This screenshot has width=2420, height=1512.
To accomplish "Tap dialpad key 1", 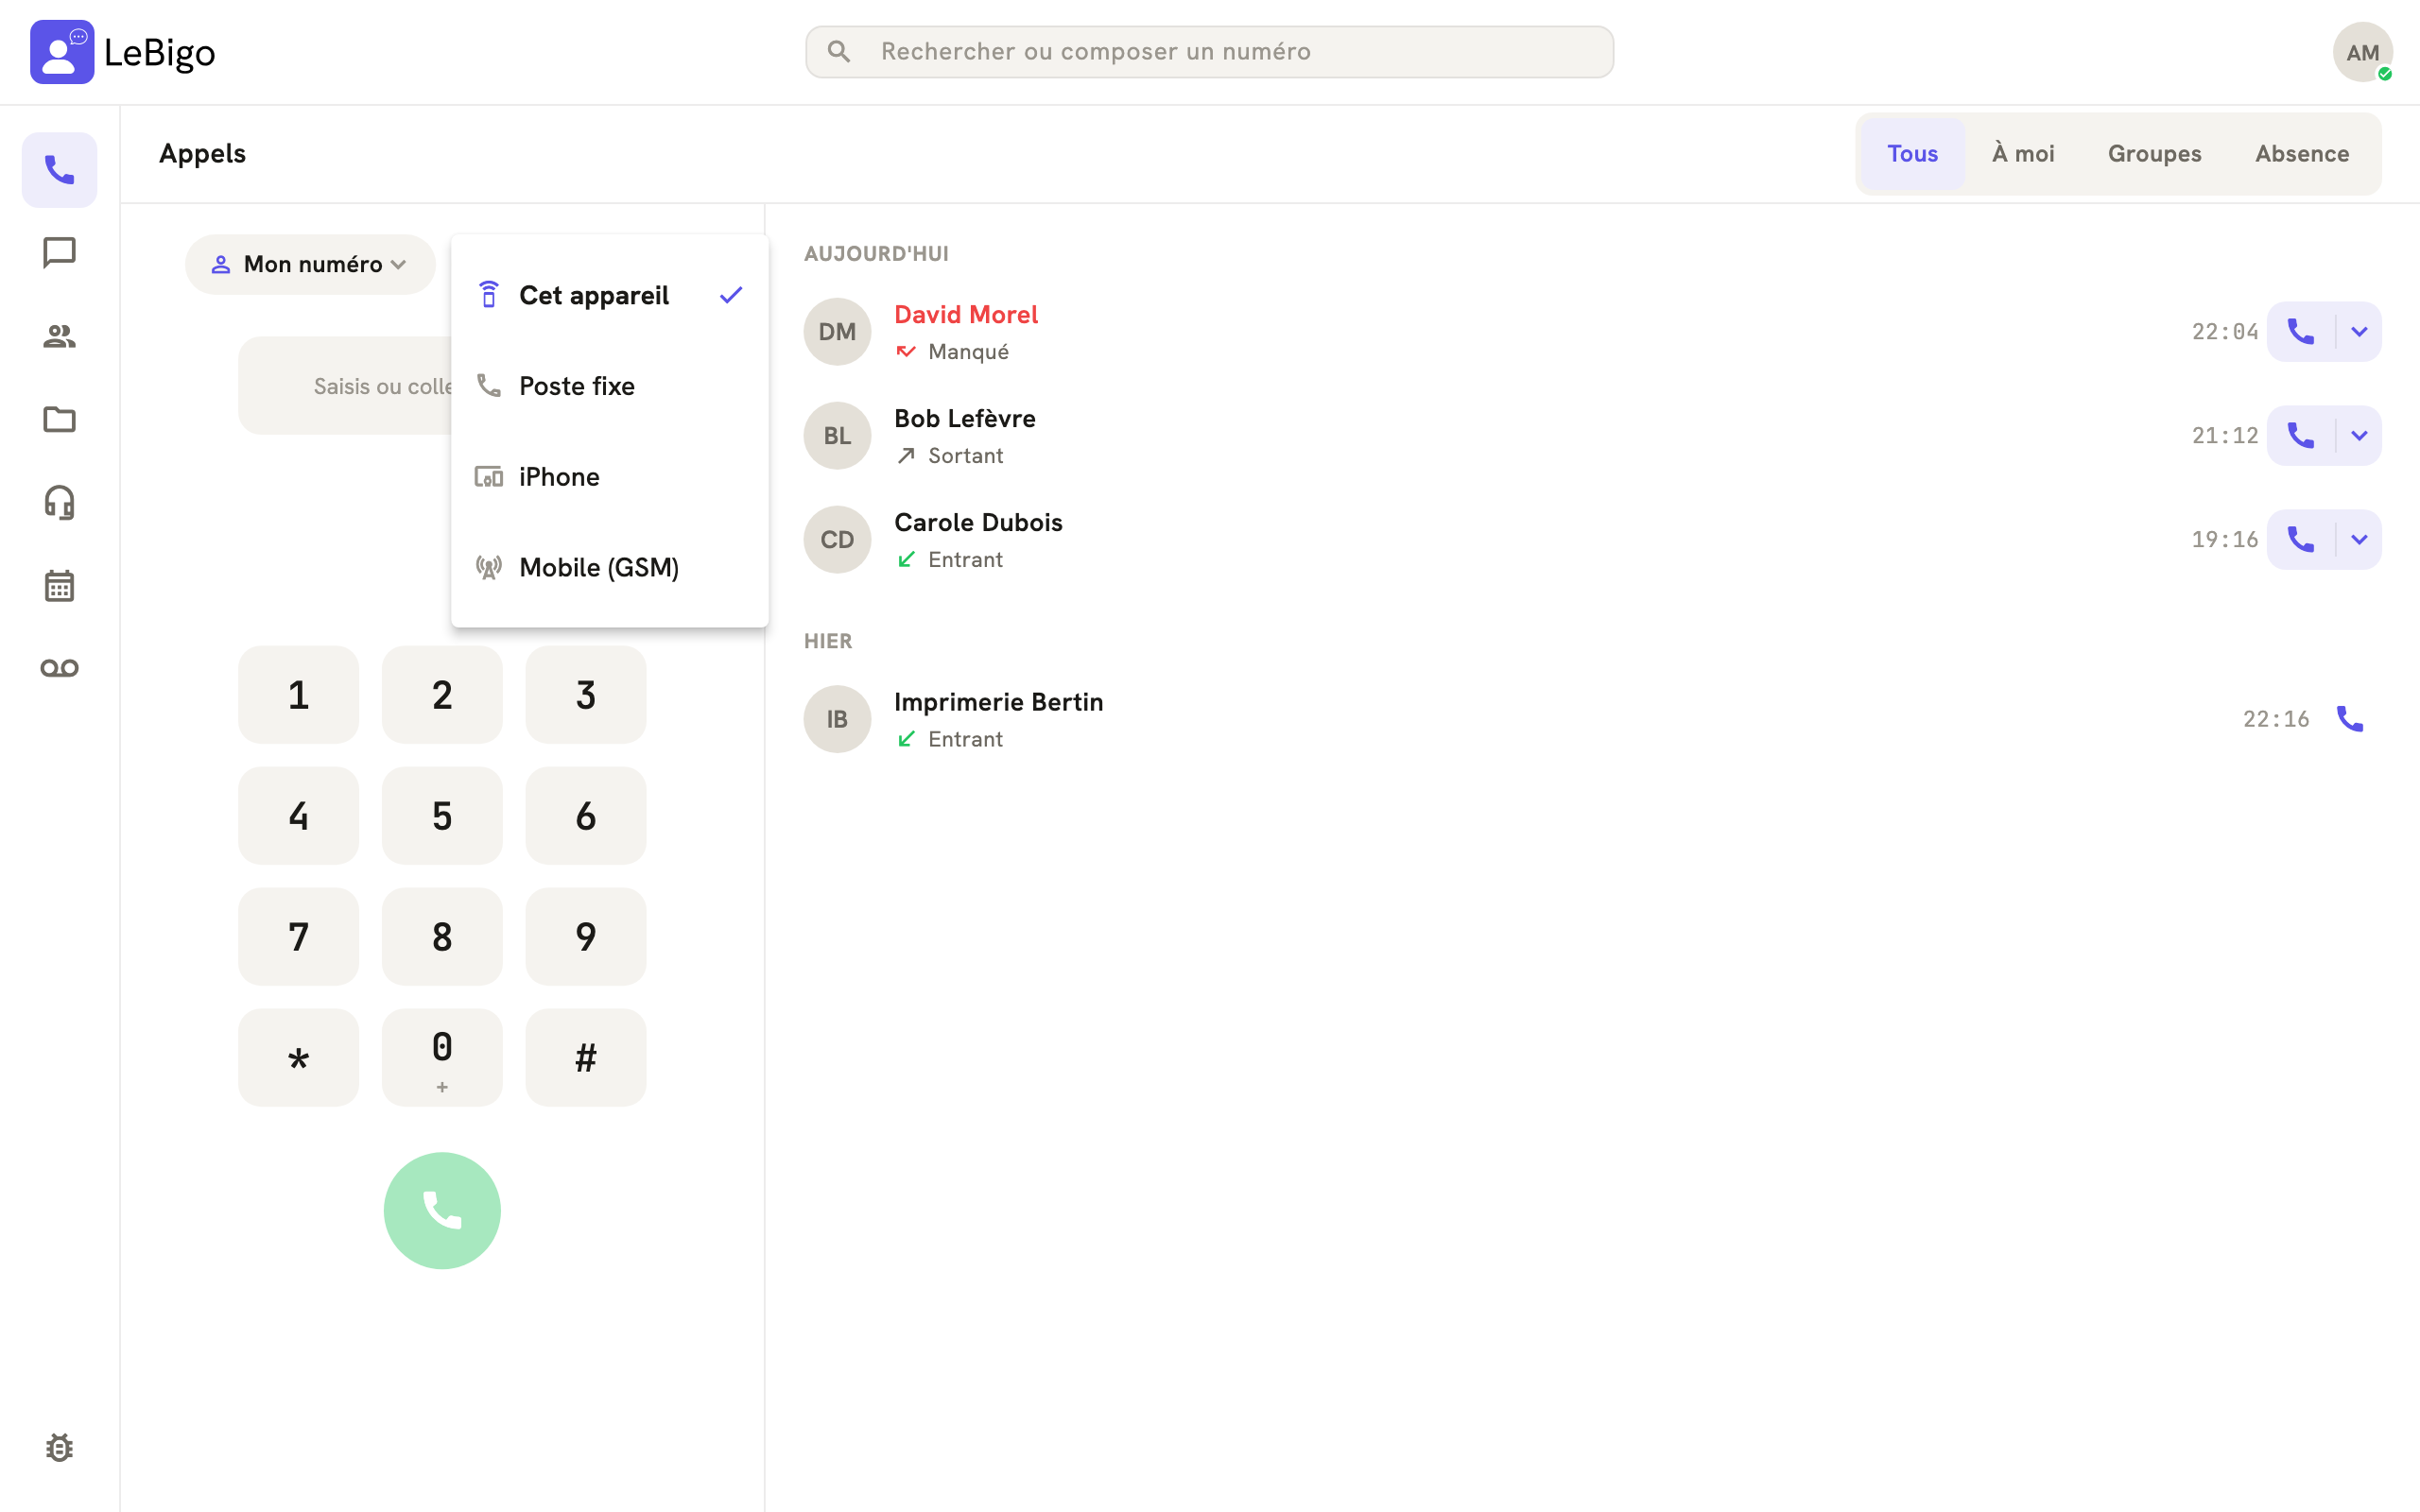I will 298,694.
